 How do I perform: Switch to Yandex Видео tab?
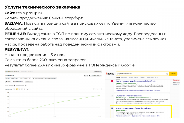pyautogui.click(x=131, y=77)
